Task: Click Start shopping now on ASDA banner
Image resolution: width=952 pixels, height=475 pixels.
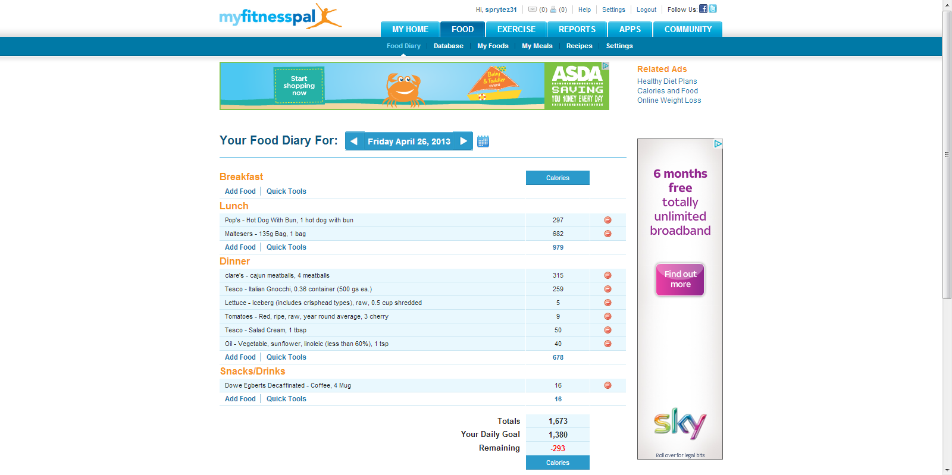Action: 299,86
